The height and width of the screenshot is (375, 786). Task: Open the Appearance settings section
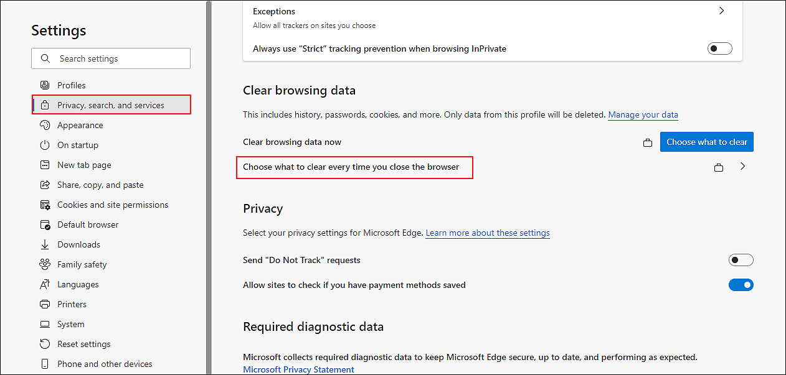[x=80, y=125]
